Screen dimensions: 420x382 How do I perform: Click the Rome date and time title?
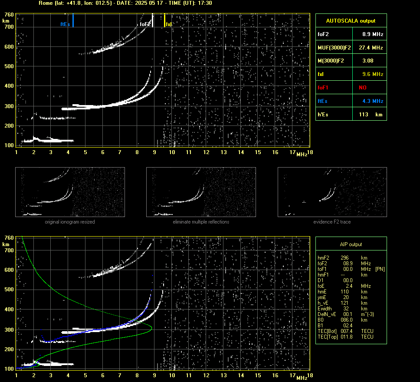click(x=125, y=3)
